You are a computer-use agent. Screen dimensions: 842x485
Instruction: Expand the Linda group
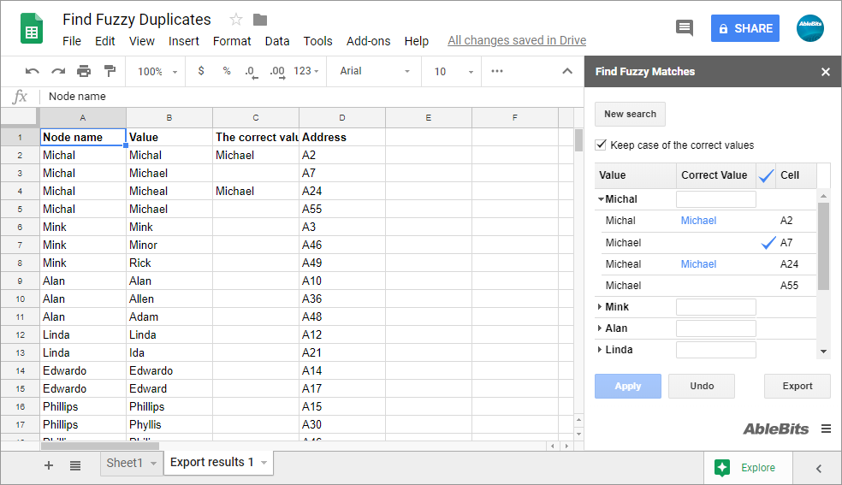click(x=600, y=350)
